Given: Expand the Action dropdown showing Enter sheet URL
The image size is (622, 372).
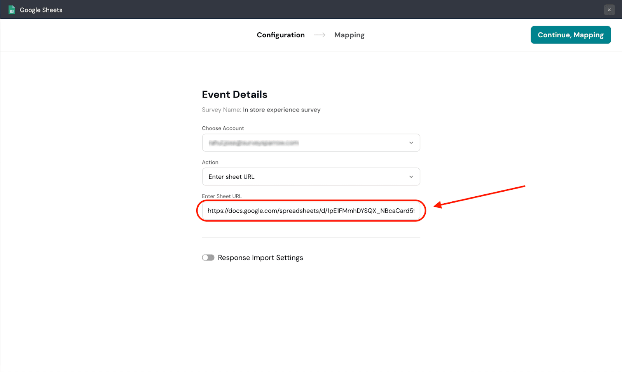Looking at the screenshot, I should point(311,177).
